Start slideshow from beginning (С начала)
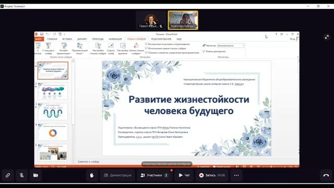Viewport: 334px width, 188px height. (38, 49)
